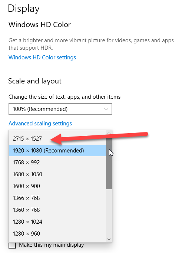Choose 1280 × 960 resolution entry
The width and height of the screenshot is (182, 253).
point(57,234)
